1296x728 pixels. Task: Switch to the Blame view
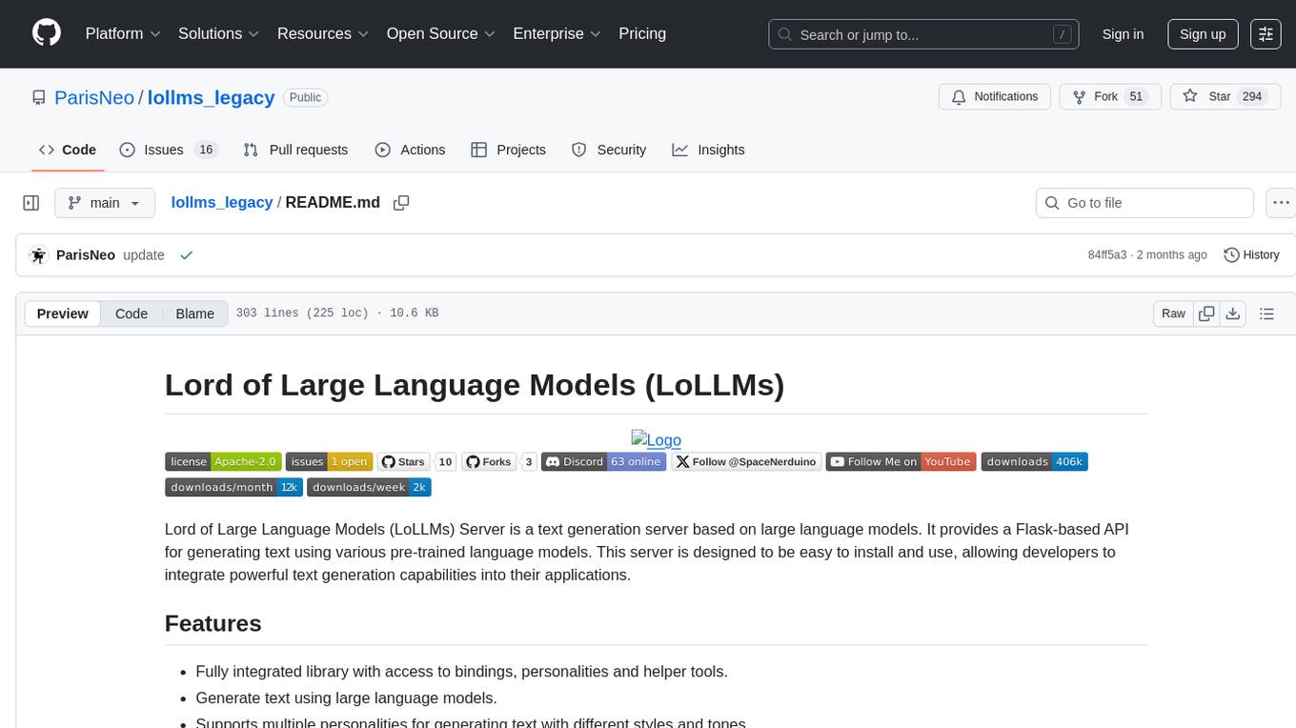click(195, 313)
